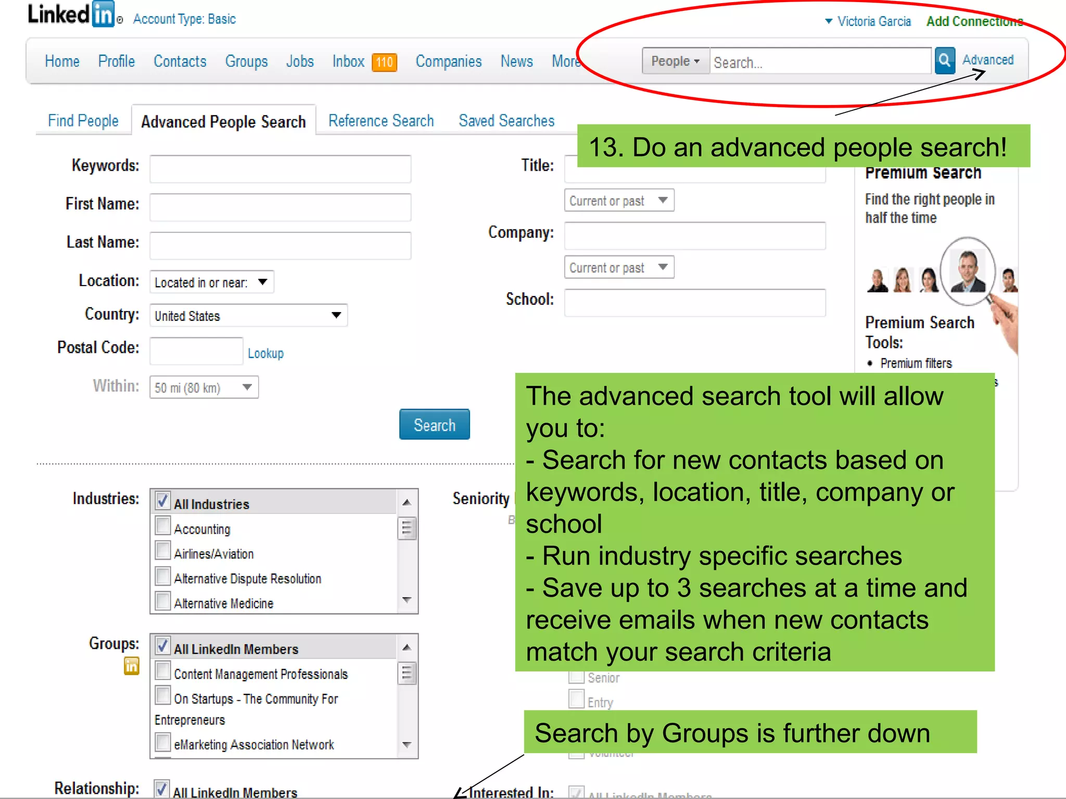Switch to the Saved Searches tab
The width and height of the screenshot is (1066, 799).
coord(506,121)
